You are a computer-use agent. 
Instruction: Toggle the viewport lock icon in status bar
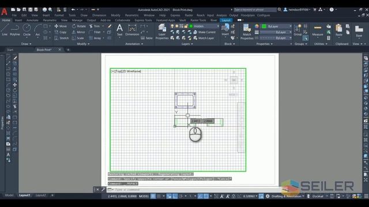[234, 196]
